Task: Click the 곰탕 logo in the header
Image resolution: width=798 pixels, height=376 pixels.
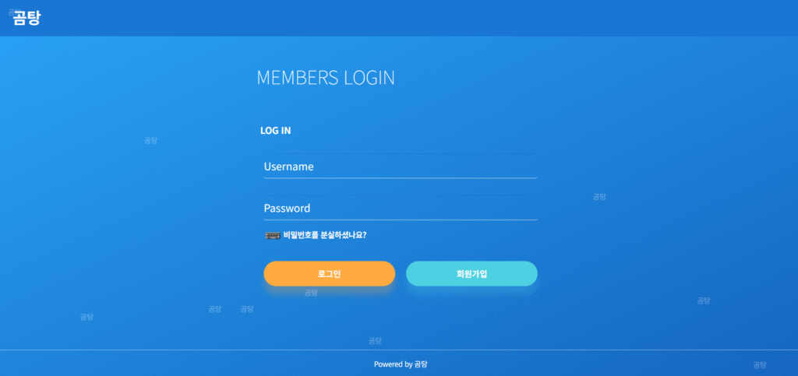Action: pyautogui.click(x=26, y=17)
